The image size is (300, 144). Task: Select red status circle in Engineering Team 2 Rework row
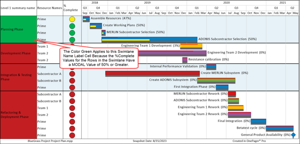pos(72,115)
